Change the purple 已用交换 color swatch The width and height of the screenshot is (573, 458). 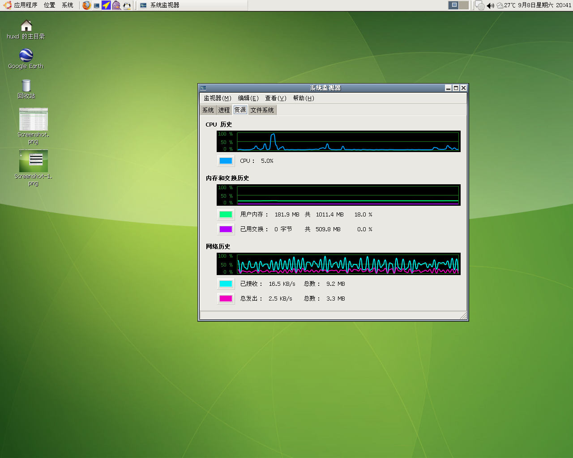click(x=226, y=229)
